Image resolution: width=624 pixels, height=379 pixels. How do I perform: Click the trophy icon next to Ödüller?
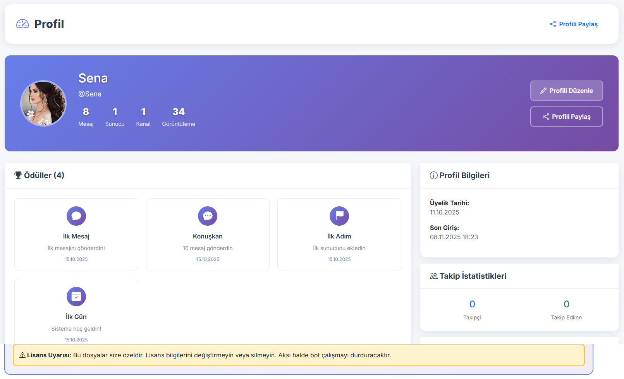click(x=18, y=175)
